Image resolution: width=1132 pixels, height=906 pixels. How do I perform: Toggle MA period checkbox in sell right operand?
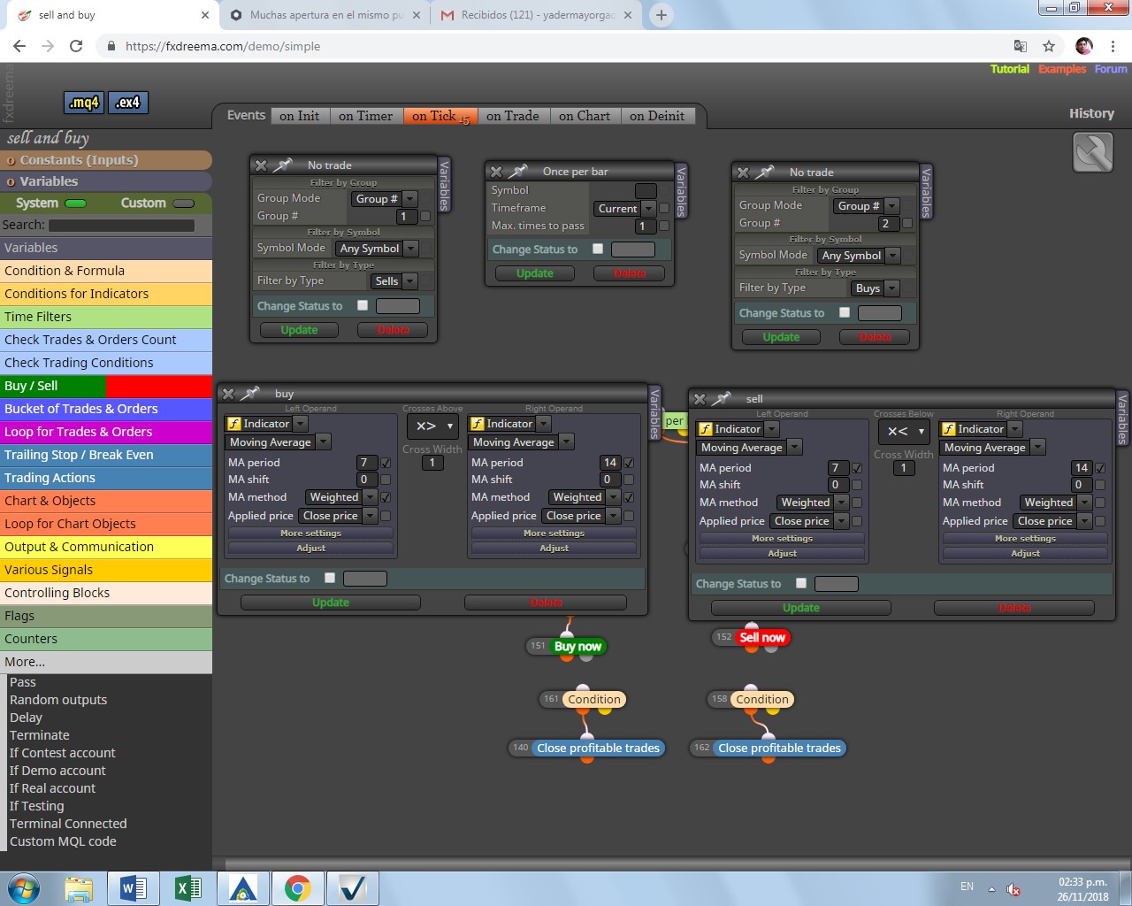coord(1100,468)
